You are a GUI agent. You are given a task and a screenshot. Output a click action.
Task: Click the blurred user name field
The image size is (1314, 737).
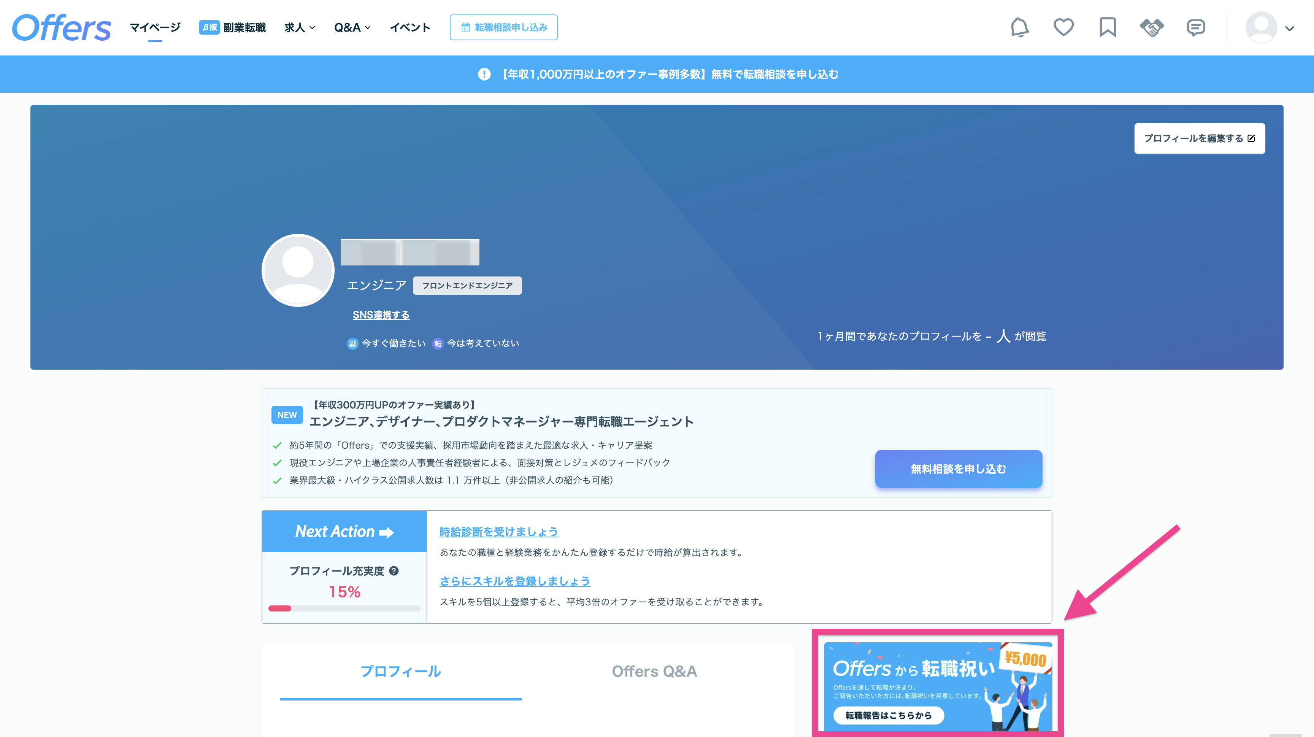410,252
